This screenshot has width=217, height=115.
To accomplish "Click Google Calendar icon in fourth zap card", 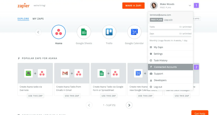I will point(138,73).
